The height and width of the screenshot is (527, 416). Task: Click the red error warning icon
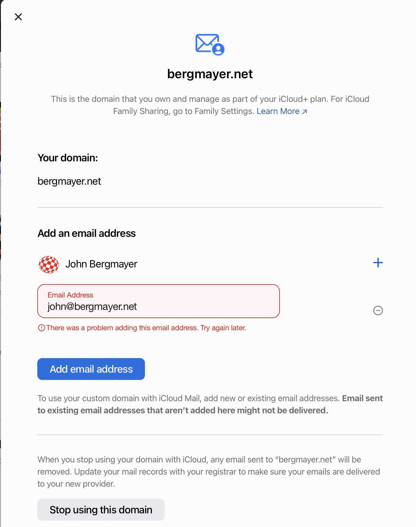tap(42, 328)
